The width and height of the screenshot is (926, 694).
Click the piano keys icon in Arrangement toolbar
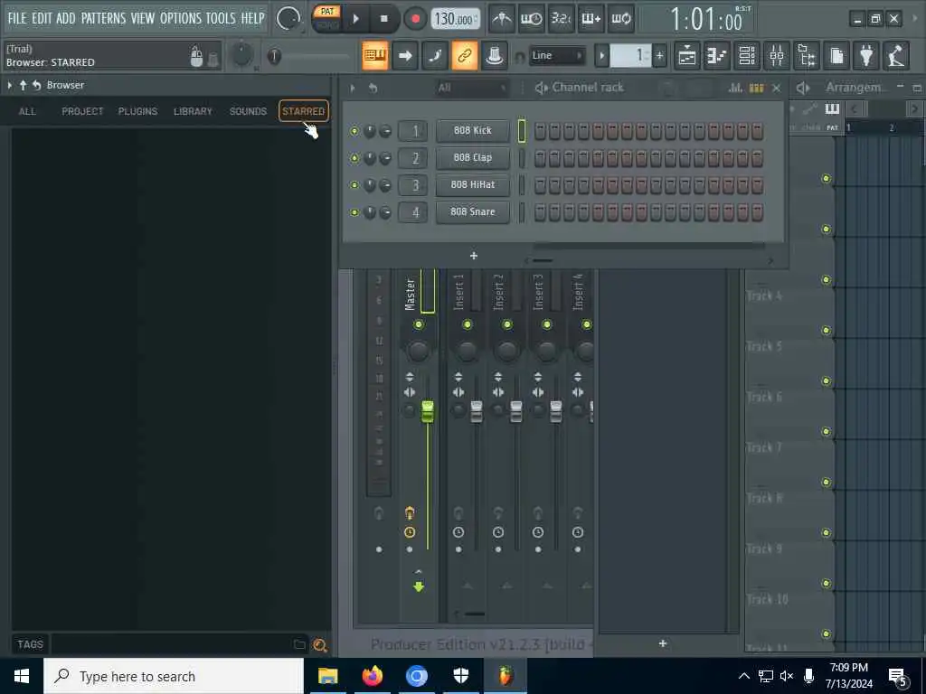click(x=832, y=108)
